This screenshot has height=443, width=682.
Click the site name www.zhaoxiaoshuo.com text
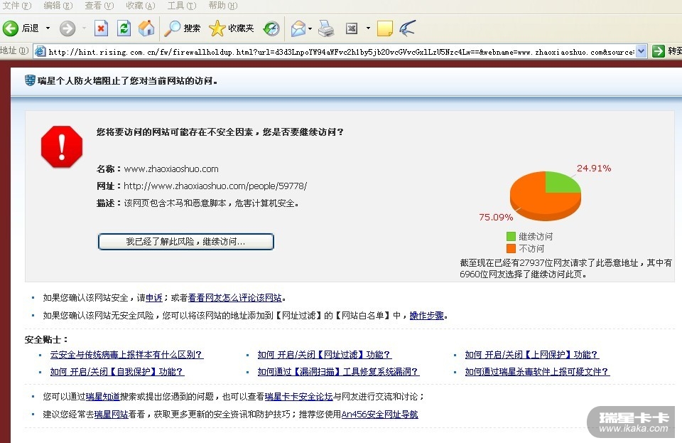171,169
